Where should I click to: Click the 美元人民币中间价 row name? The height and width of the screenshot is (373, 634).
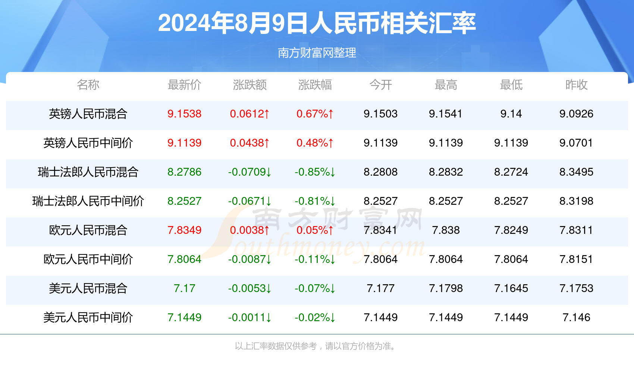[x=88, y=317]
